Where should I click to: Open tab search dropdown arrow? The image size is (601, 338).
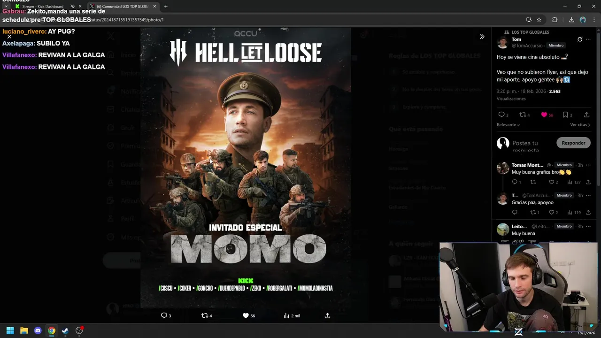(6, 7)
